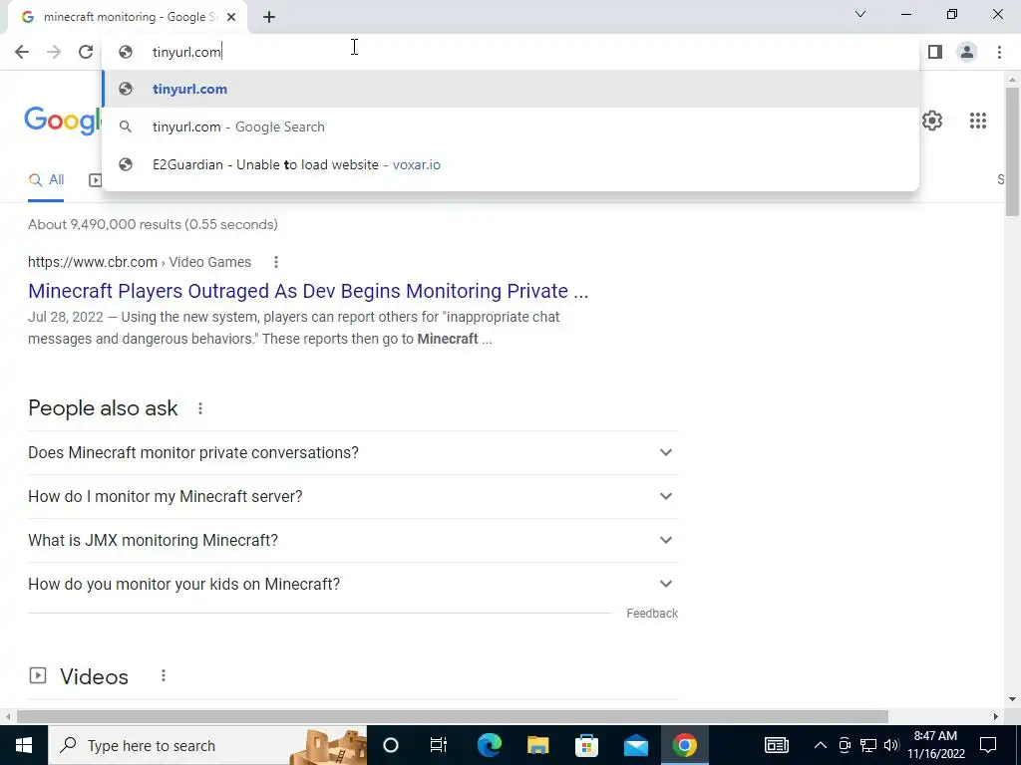
Task: Choose the tinyurl.com URL suggestion
Action: (x=510, y=89)
